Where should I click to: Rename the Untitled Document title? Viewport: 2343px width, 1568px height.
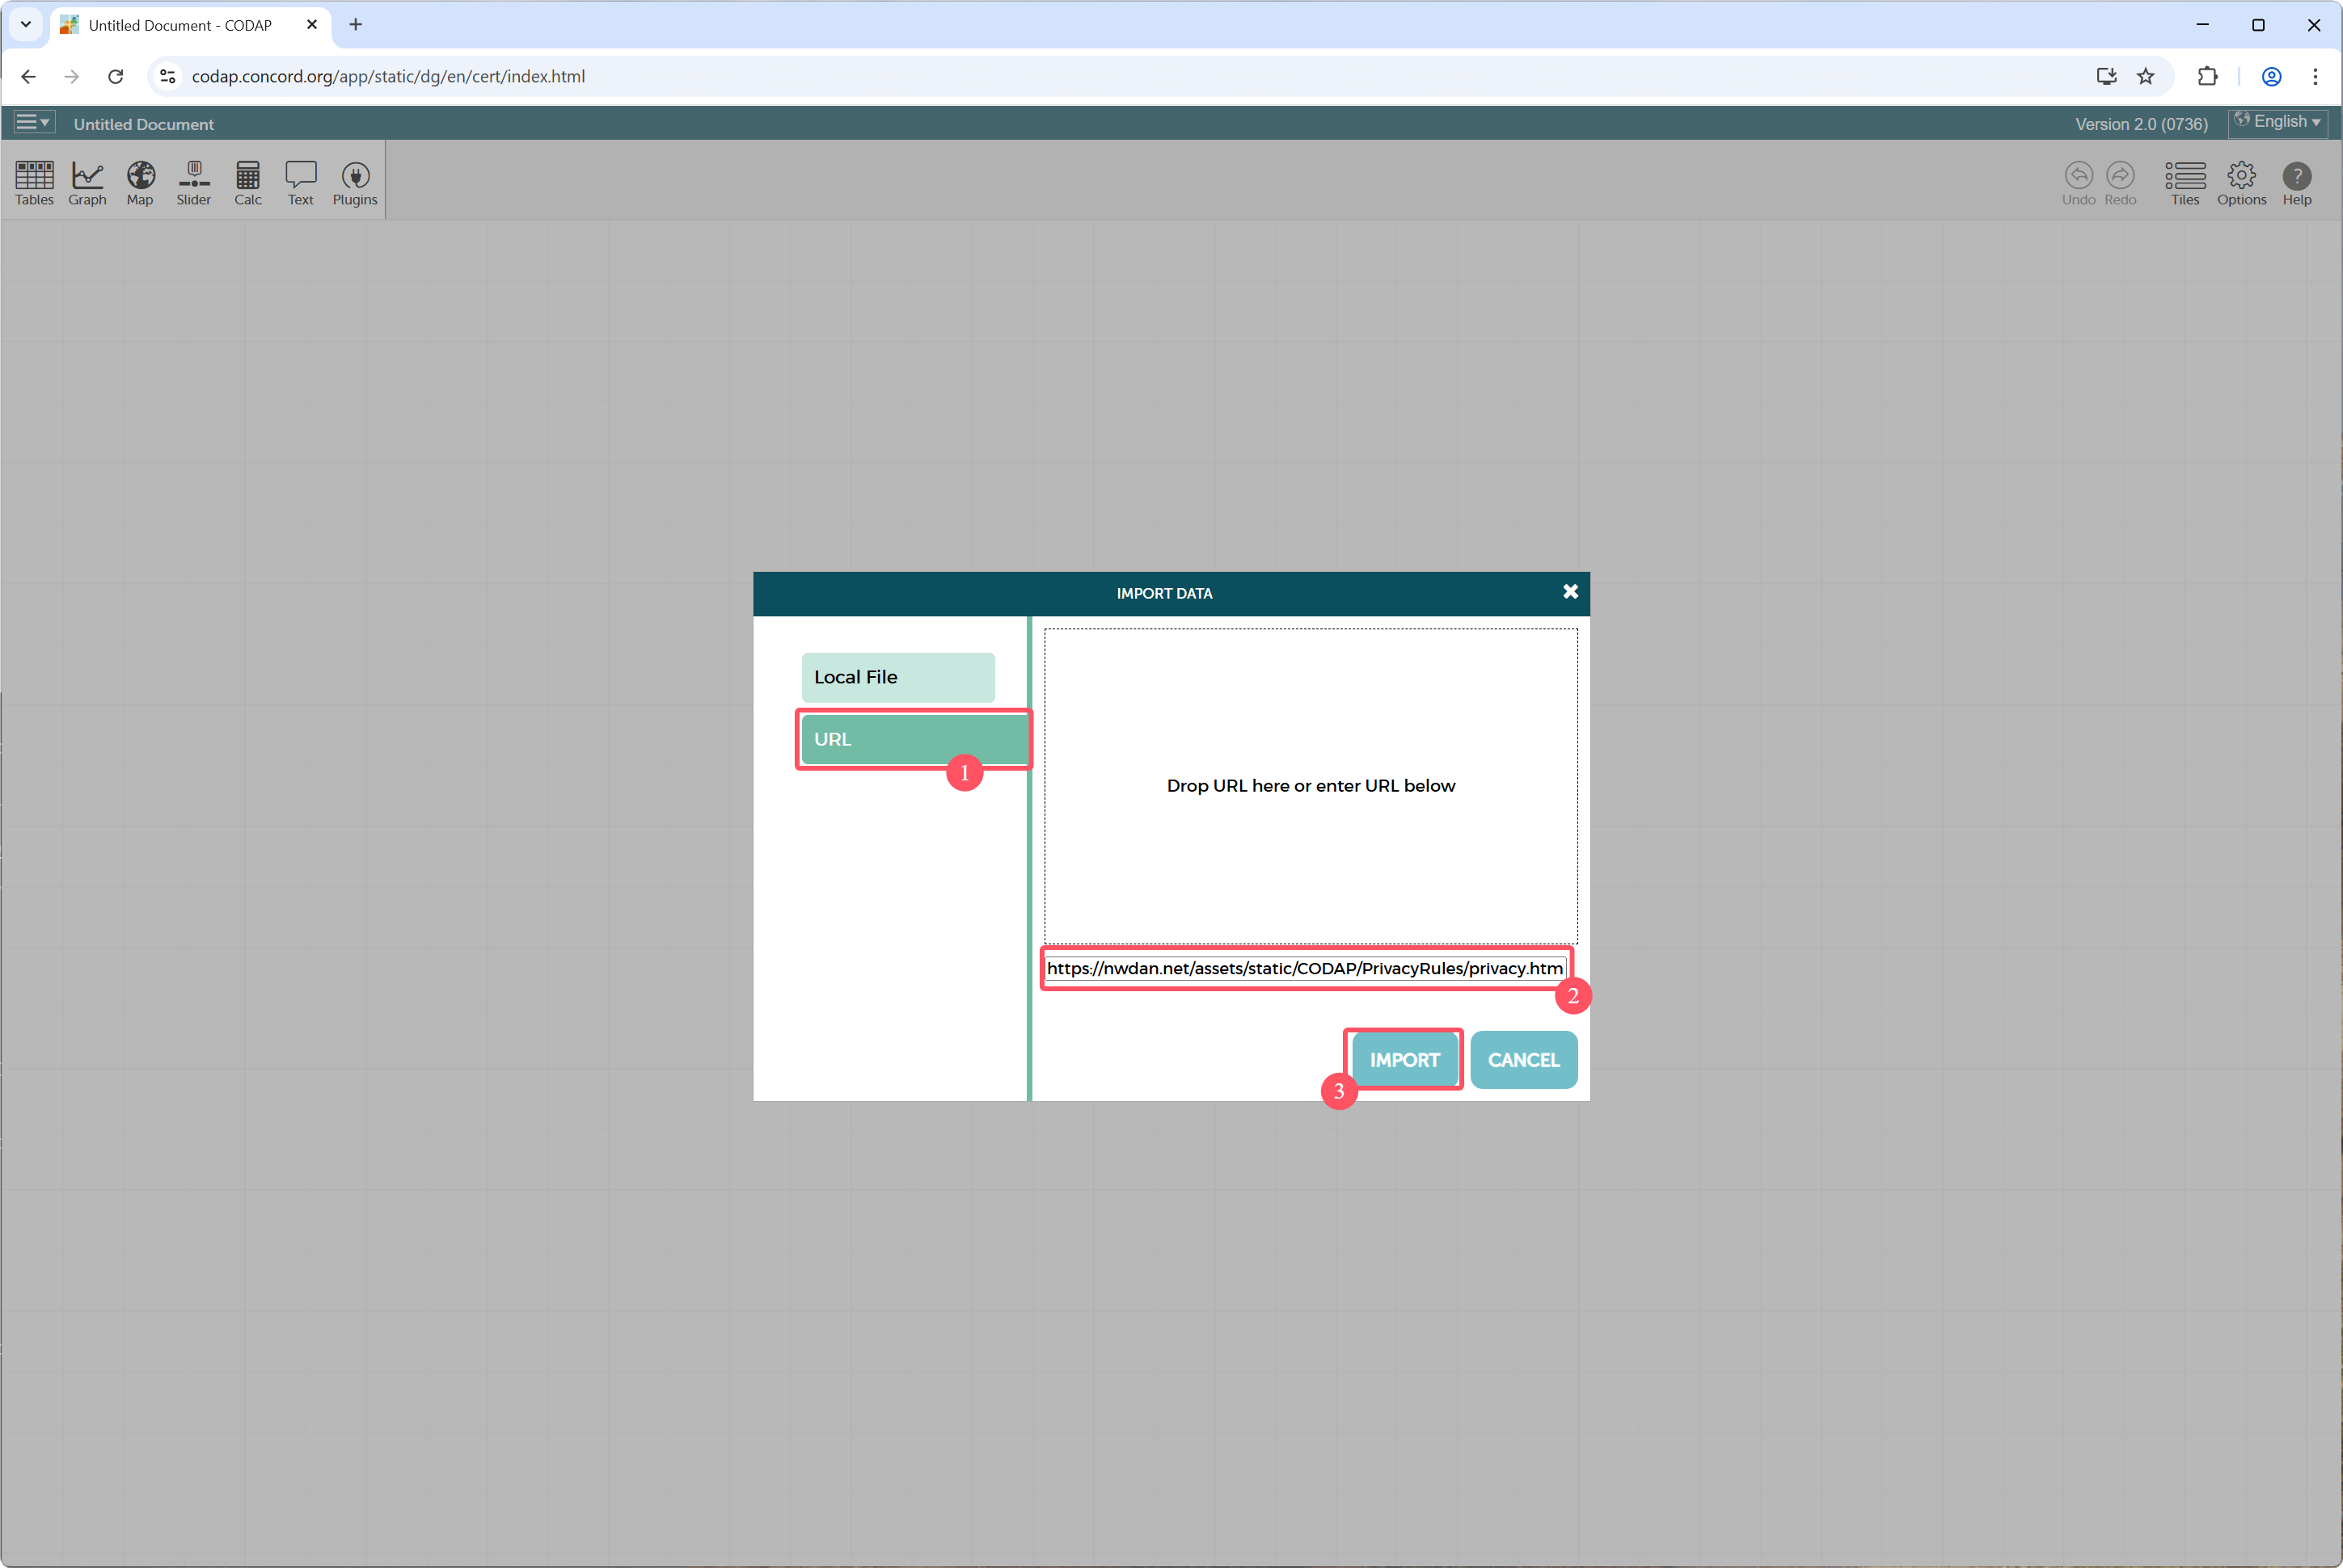[143, 124]
